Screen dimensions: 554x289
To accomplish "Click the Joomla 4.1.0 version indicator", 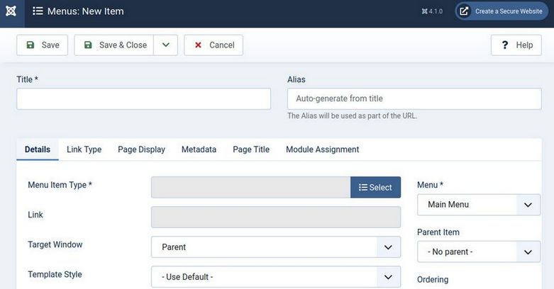I will click(x=431, y=11).
